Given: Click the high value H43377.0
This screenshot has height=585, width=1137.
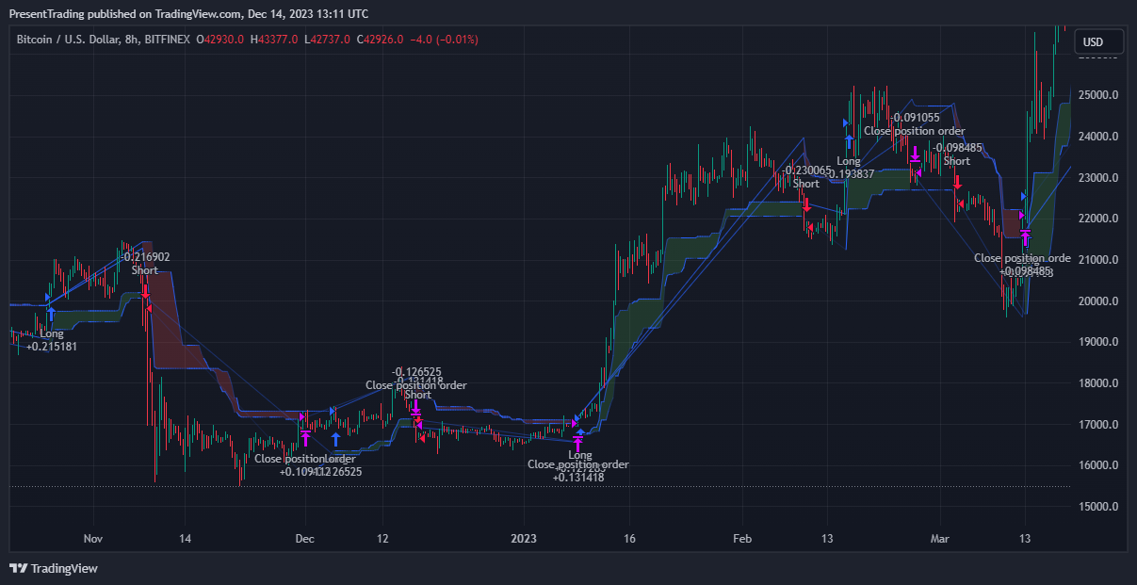Looking at the screenshot, I should 275,40.
